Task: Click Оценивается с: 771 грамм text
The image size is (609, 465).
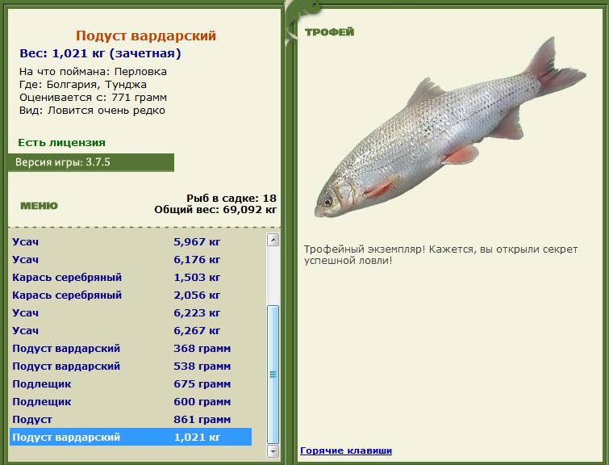Action: click(x=93, y=97)
